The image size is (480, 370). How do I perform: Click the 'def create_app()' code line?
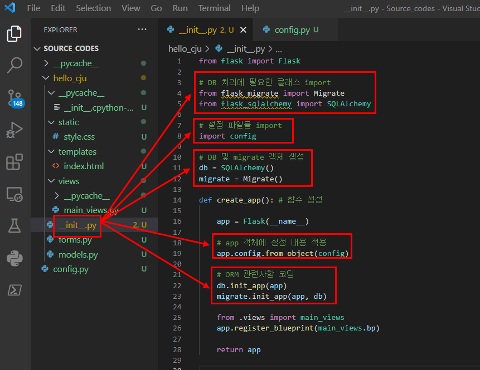(260, 200)
